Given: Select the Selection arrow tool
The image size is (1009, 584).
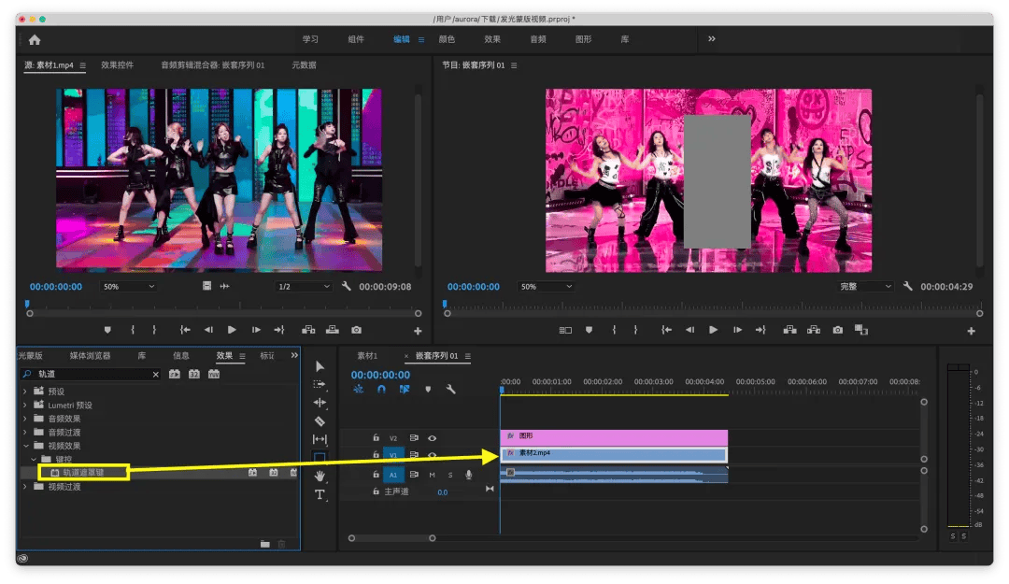Looking at the screenshot, I should tap(320, 366).
